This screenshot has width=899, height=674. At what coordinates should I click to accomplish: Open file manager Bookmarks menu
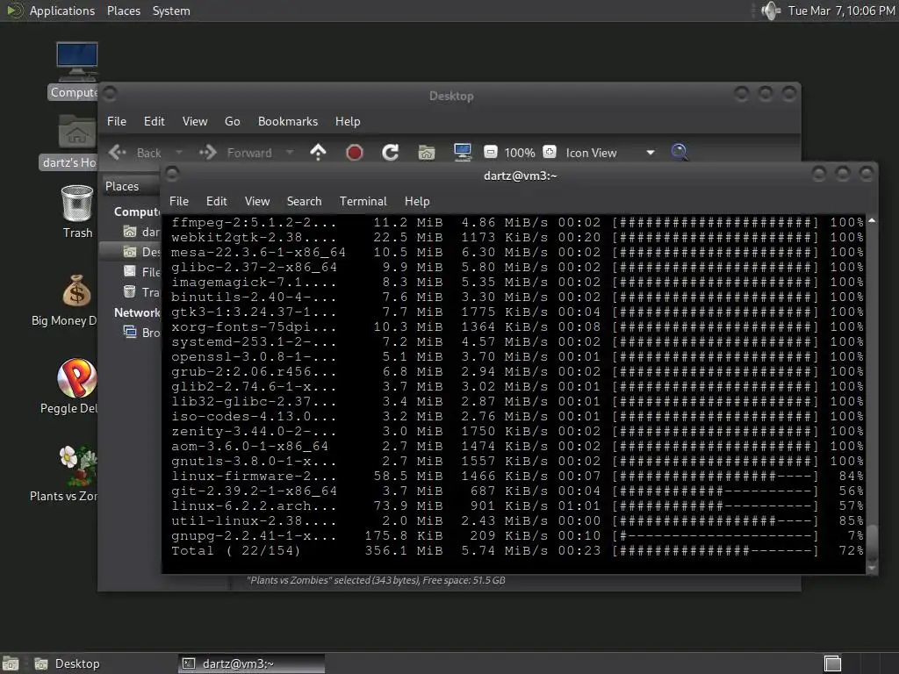point(288,121)
